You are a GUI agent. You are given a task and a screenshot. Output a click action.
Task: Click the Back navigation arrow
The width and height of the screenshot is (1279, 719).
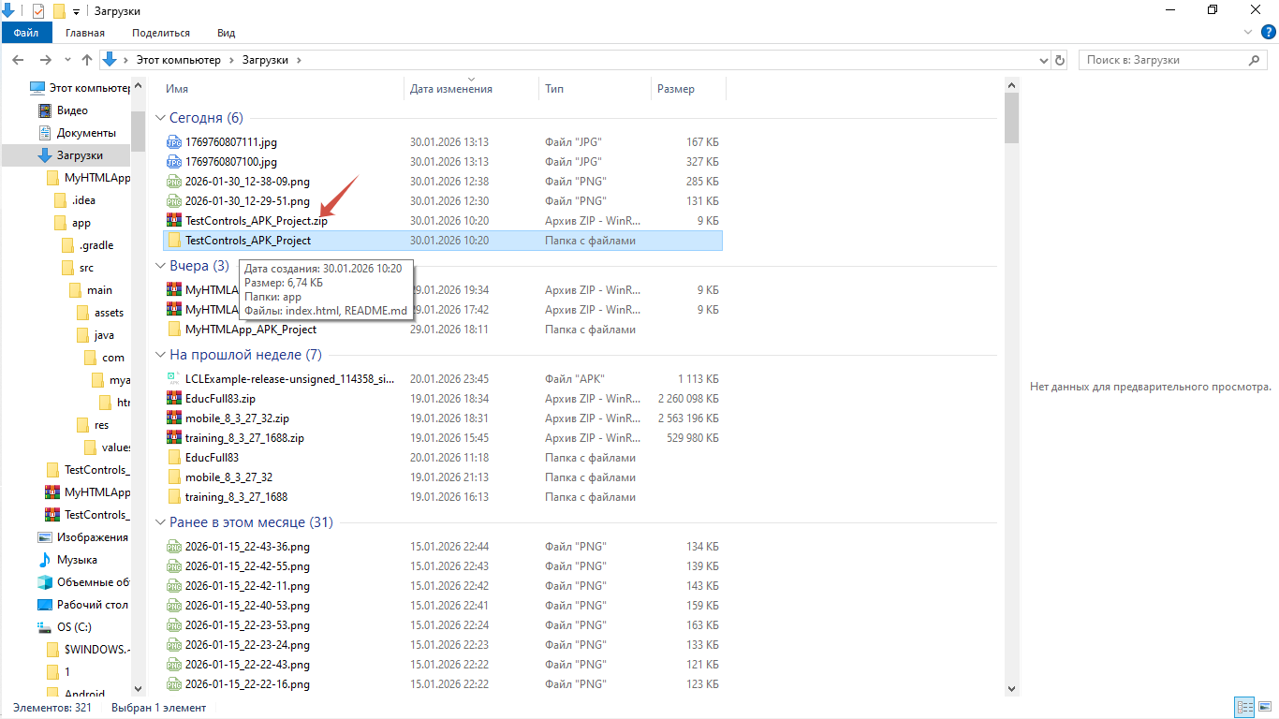[x=17, y=60]
